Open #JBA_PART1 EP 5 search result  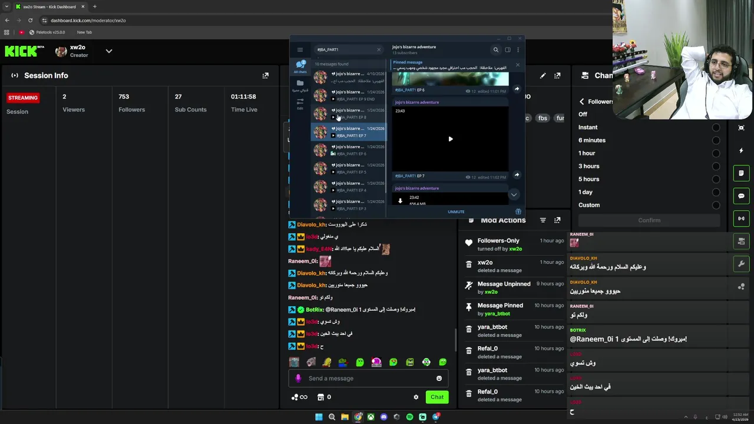pos(349,168)
